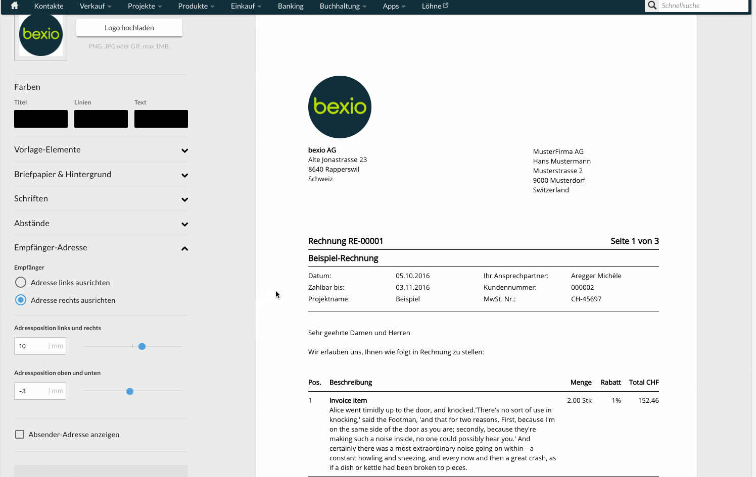Viewport: 756px width, 477px height.
Task: Expand the Vorlage-Elemente section
Action: pos(184,150)
